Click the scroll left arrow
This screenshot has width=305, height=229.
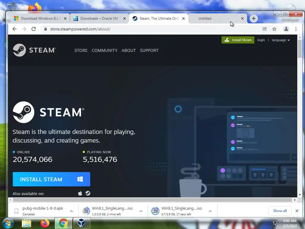10,200
